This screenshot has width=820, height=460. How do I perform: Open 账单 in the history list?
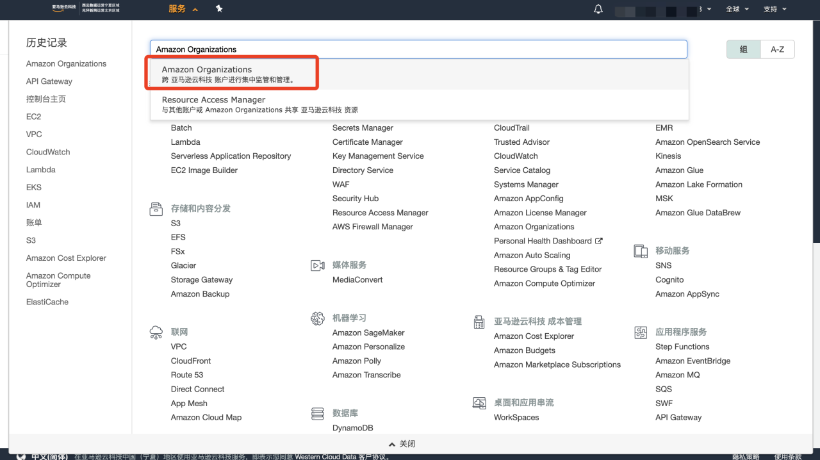click(34, 223)
